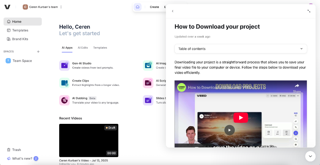Click the AI Image generator icon
The width and height of the screenshot is (320, 165).
click(x=148, y=66)
